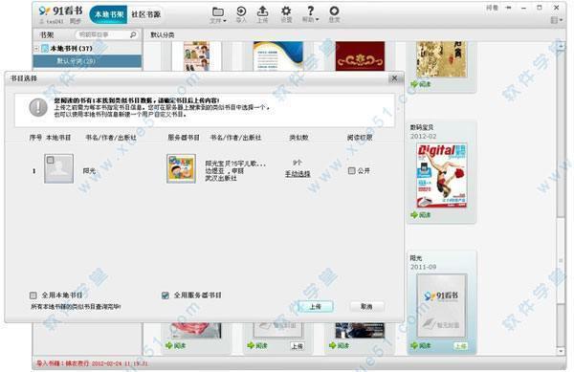Open the 文件 dropdown arrow
Viewport: 574px width, 372px height.
coord(225,20)
